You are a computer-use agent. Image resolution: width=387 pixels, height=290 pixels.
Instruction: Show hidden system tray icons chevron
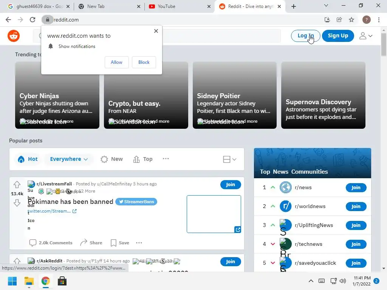click(x=311, y=281)
